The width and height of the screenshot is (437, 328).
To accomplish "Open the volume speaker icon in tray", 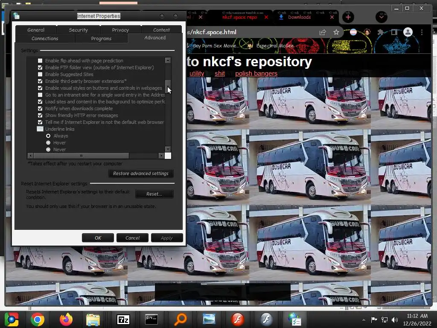I will coord(395,319).
